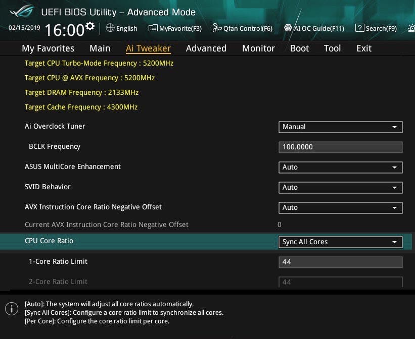Select ASUS MultiCore Enhancement label
Screen dimensions: 415x339
coord(72,167)
